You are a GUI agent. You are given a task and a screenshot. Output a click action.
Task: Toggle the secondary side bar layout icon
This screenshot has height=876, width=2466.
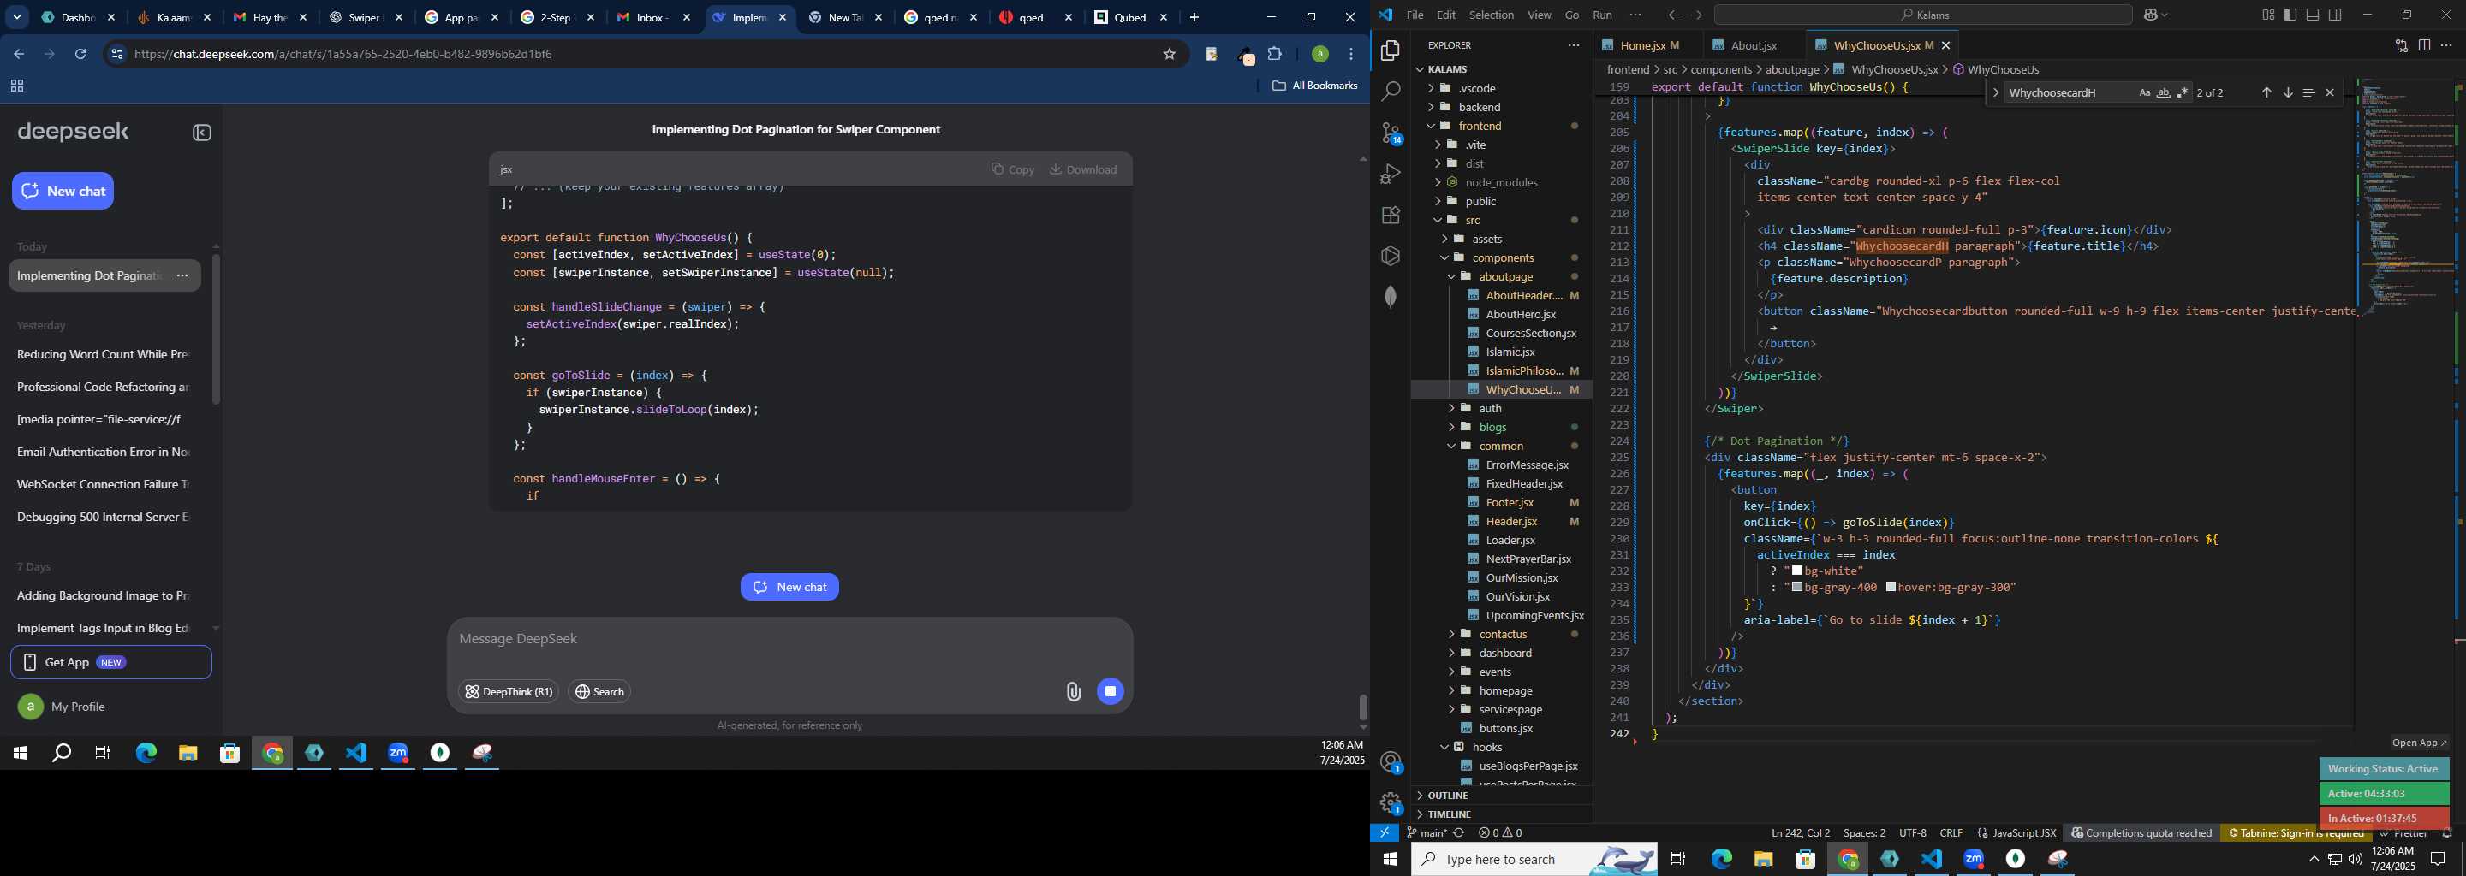click(x=2335, y=15)
